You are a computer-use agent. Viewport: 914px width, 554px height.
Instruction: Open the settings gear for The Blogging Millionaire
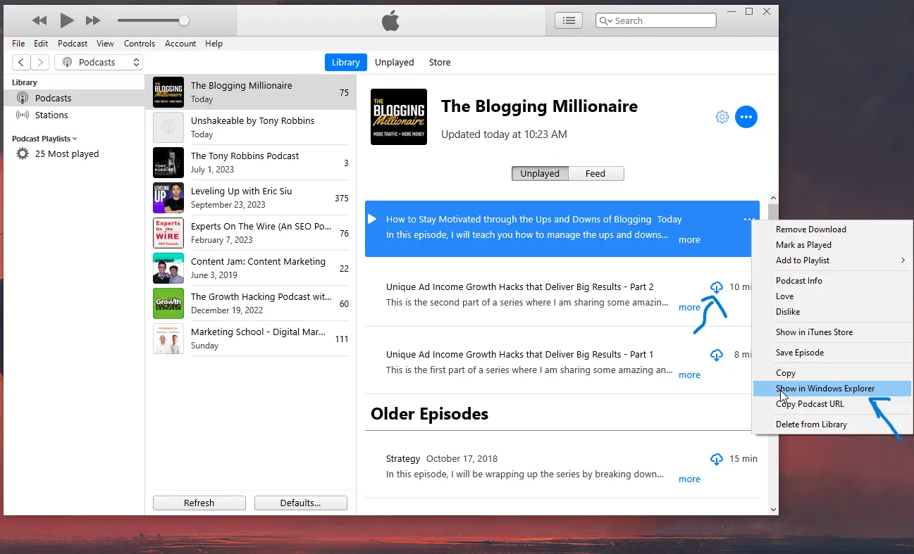722,117
